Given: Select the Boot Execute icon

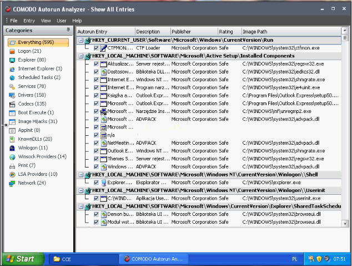Looking at the screenshot, I should 12,113.
